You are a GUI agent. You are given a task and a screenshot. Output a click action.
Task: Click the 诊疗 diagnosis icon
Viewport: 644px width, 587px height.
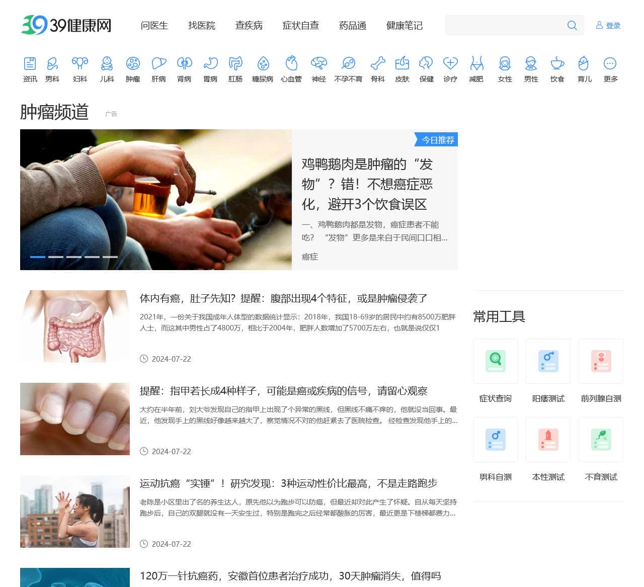click(x=450, y=63)
